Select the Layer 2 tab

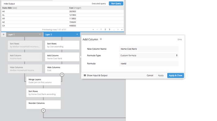pos(62,34)
